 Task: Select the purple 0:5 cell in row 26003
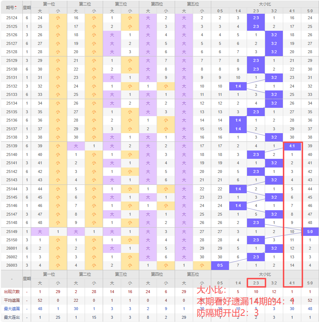point(220,265)
